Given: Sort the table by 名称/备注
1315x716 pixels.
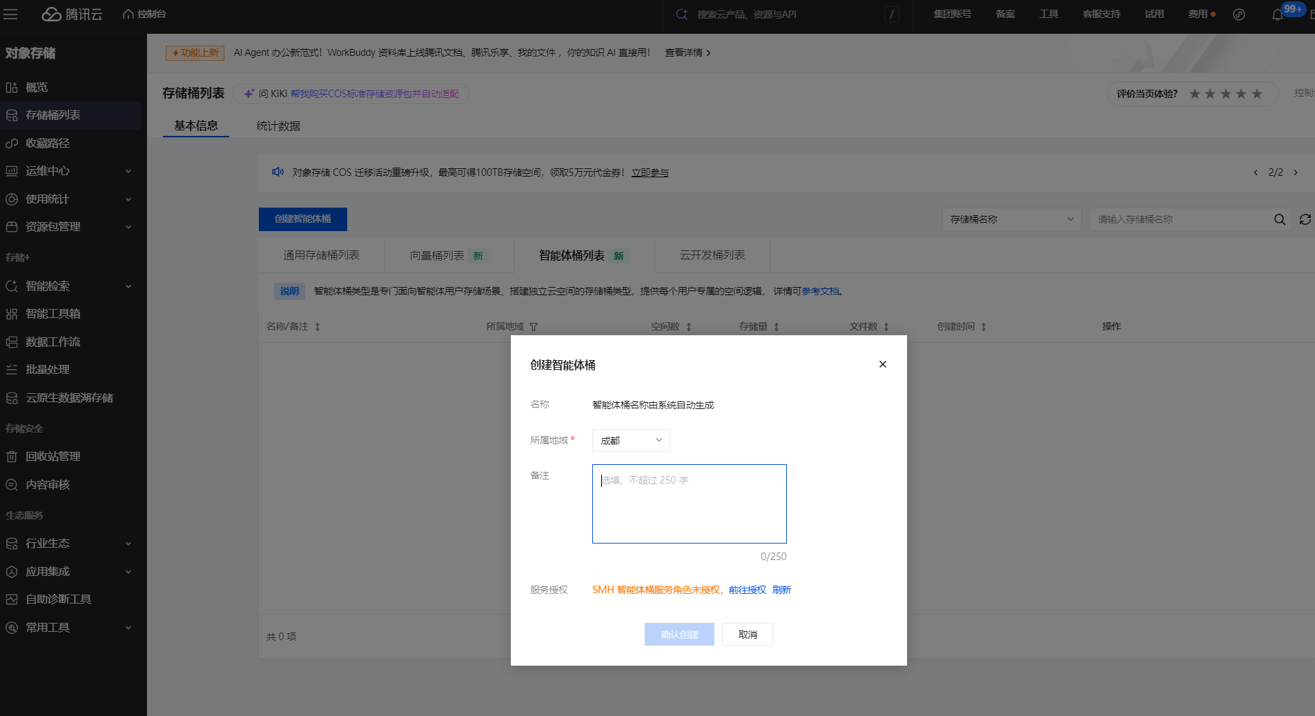Looking at the screenshot, I should (x=318, y=327).
